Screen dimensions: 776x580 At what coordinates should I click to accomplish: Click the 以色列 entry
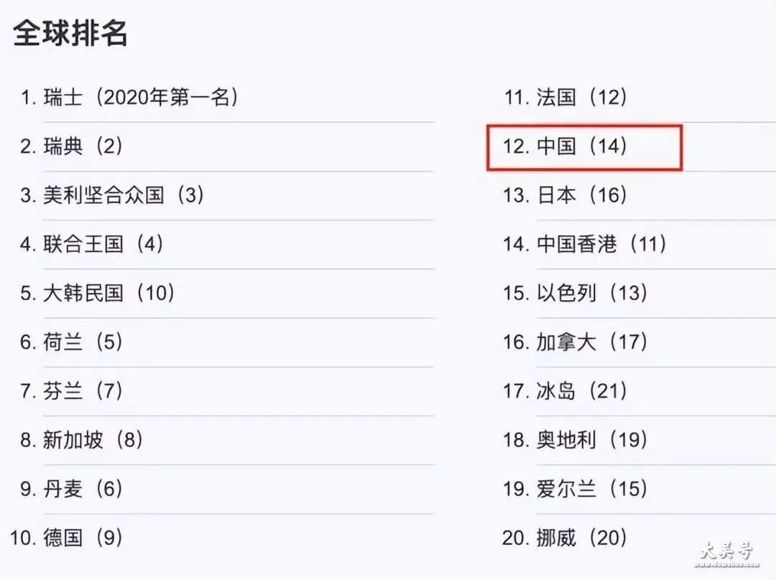coord(576,293)
